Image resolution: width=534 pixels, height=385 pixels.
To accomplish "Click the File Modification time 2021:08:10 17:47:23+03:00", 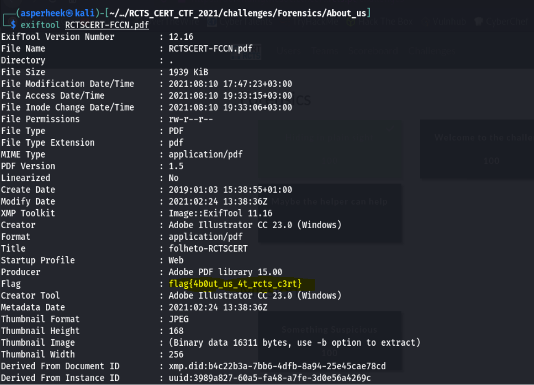I will (x=230, y=84).
